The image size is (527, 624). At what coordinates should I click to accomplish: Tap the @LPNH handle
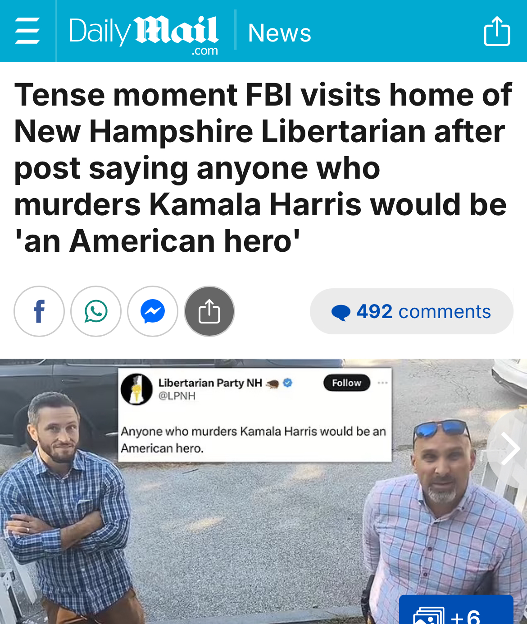coord(177,396)
